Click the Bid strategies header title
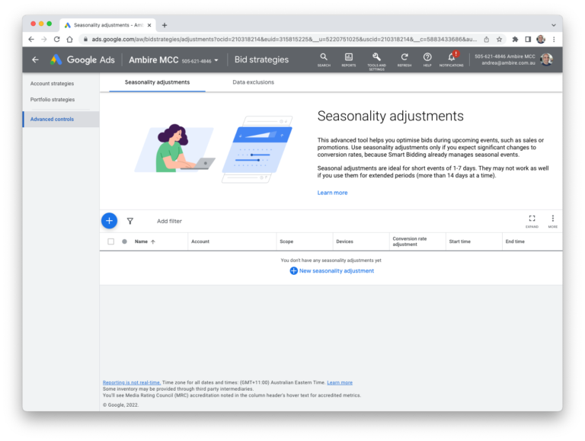The width and height of the screenshot is (585, 441). pos(261,59)
